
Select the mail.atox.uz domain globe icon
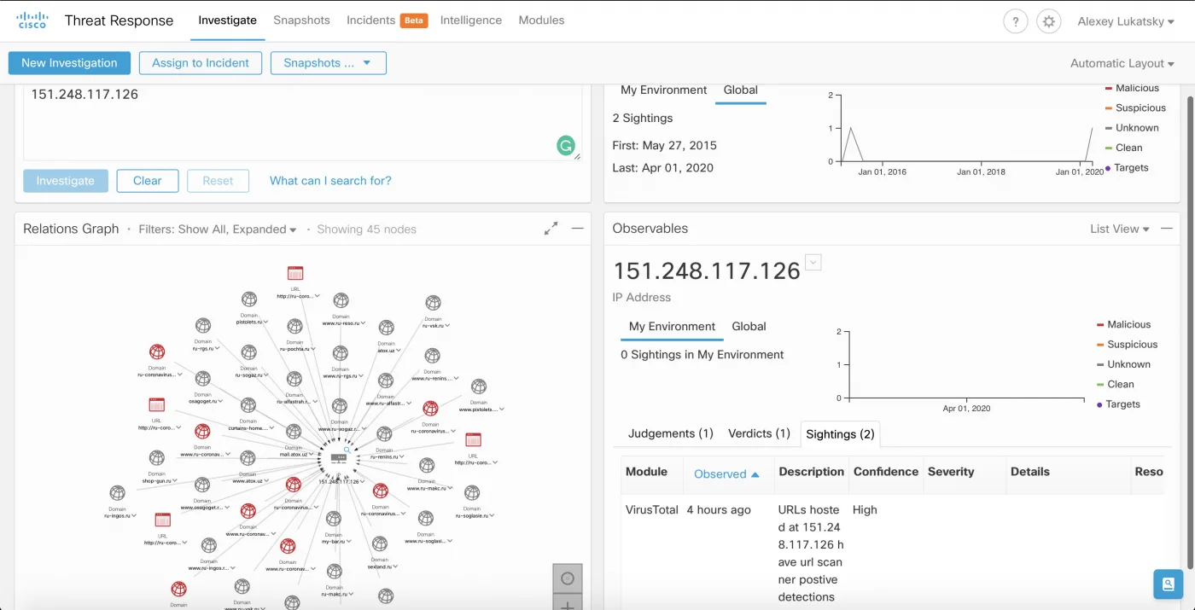pyautogui.click(x=294, y=432)
